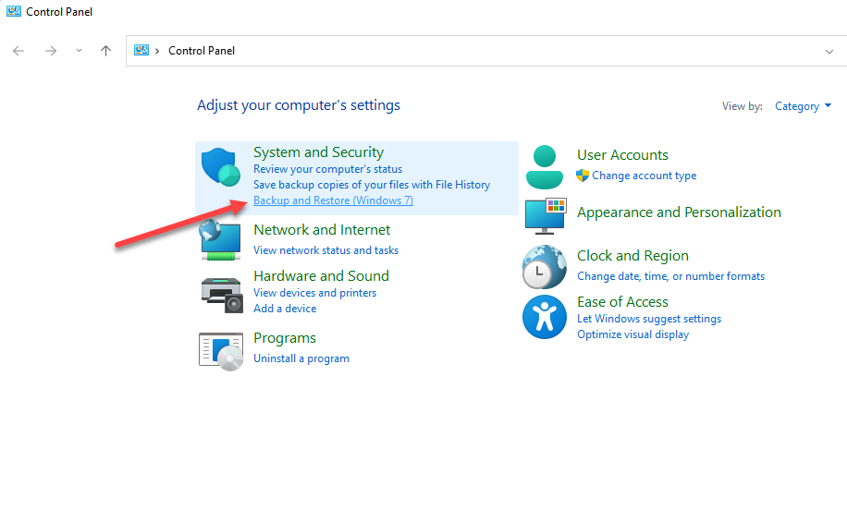
Task: Open Backup and Restore (Windows 7)
Action: tap(333, 200)
